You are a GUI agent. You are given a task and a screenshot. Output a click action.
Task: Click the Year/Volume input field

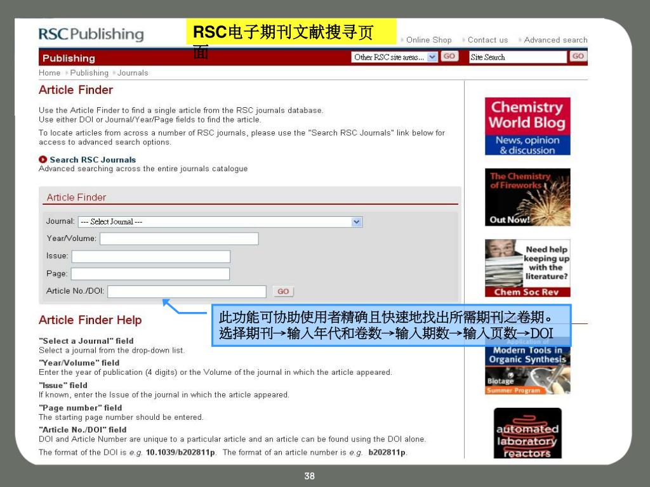tap(179, 238)
